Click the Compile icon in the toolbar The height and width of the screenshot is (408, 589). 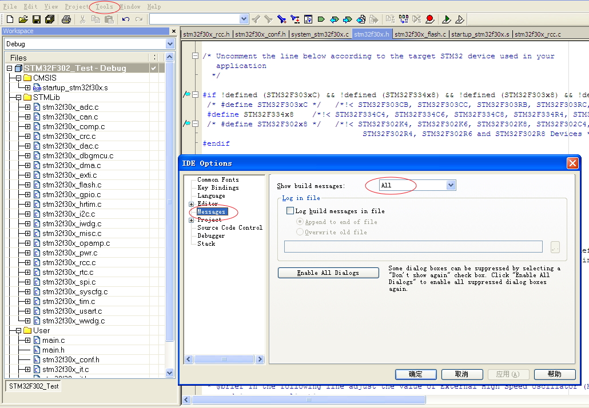(x=391, y=19)
